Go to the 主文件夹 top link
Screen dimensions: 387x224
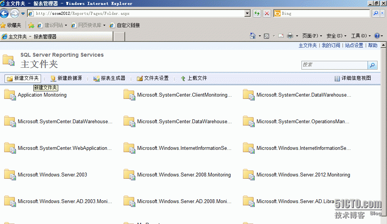pyautogui.click(x=308, y=45)
